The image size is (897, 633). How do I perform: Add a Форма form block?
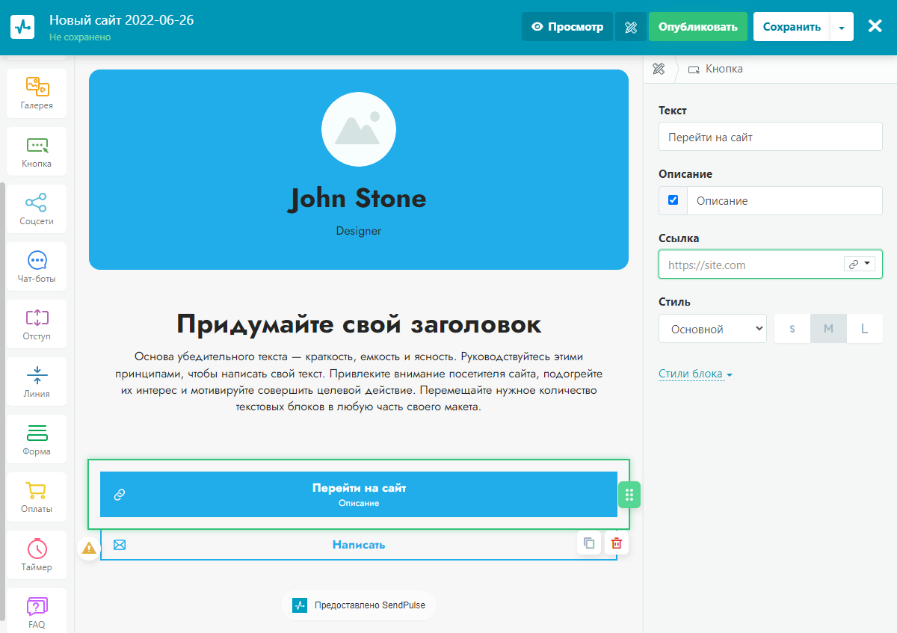point(37,439)
